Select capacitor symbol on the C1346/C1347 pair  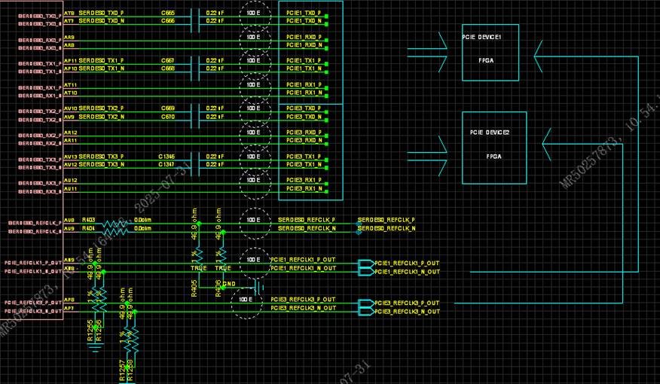pos(195,164)
